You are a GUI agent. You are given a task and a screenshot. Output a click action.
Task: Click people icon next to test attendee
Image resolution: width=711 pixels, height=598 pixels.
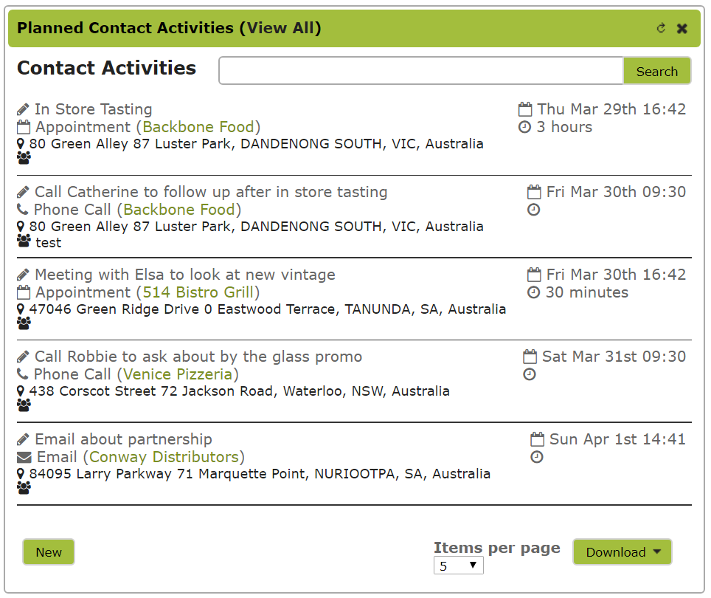(24, 241)
